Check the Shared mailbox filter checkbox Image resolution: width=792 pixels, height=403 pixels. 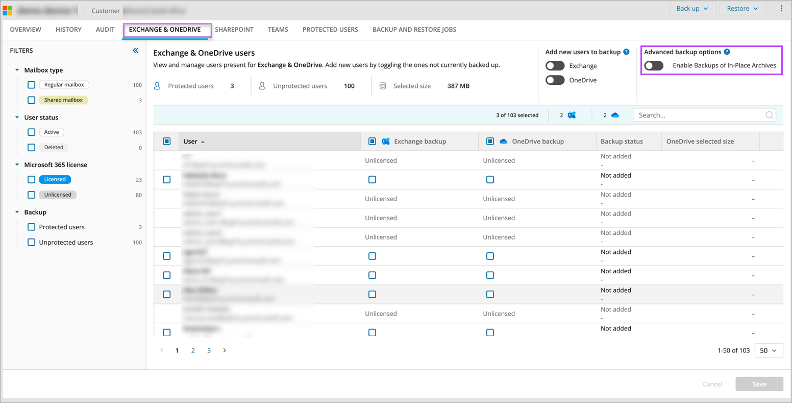[32, 100]
